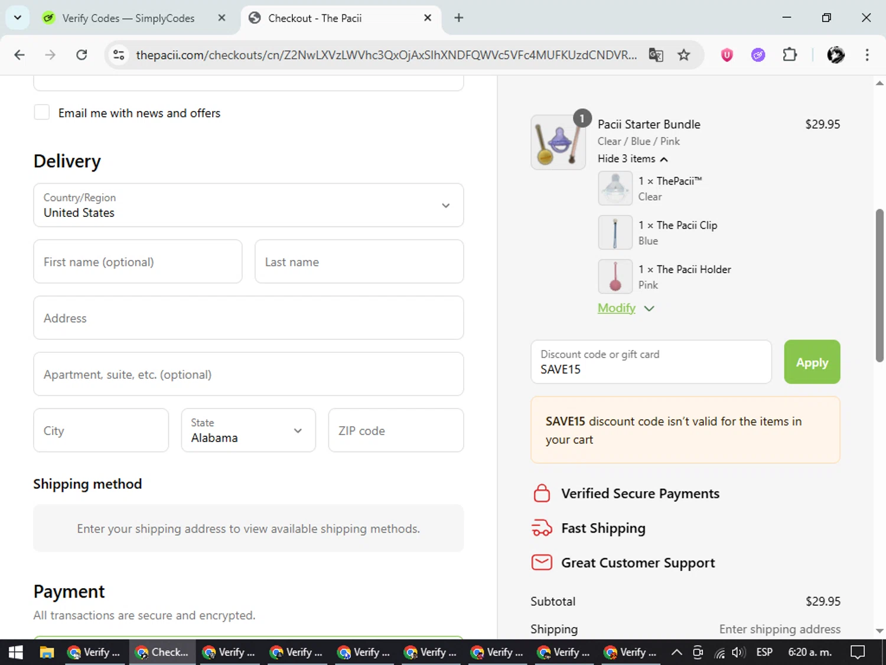886x665 pixels.
Task: Click the Great Customer Support envelope icon
Action: pyautogui.click(x=542, y=562)
